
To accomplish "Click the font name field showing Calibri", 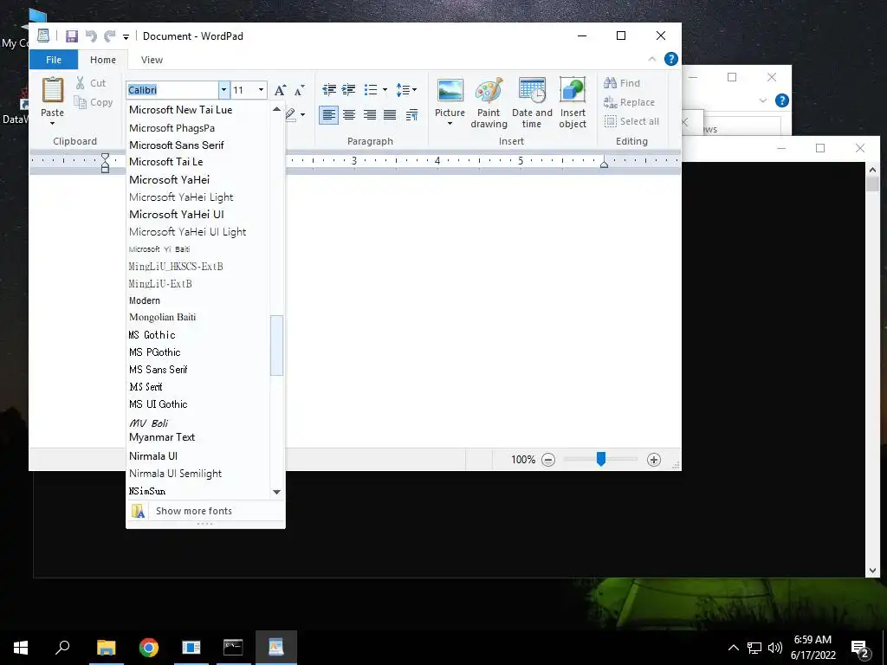I will coord(172,90).
